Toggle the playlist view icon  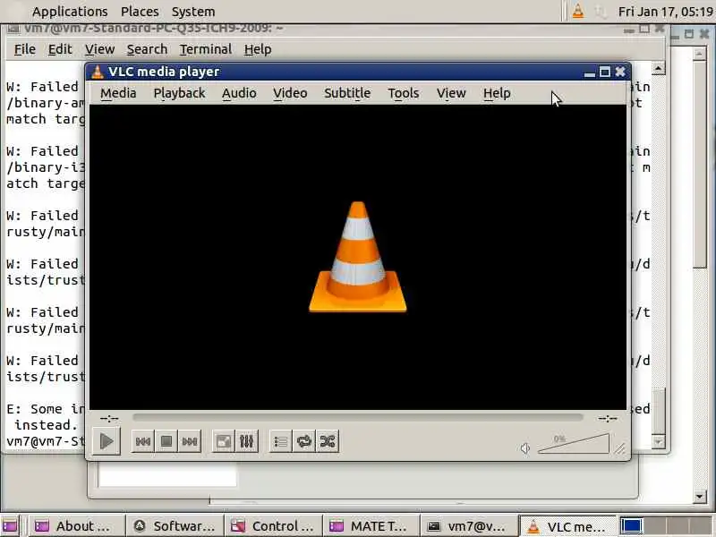281,441
